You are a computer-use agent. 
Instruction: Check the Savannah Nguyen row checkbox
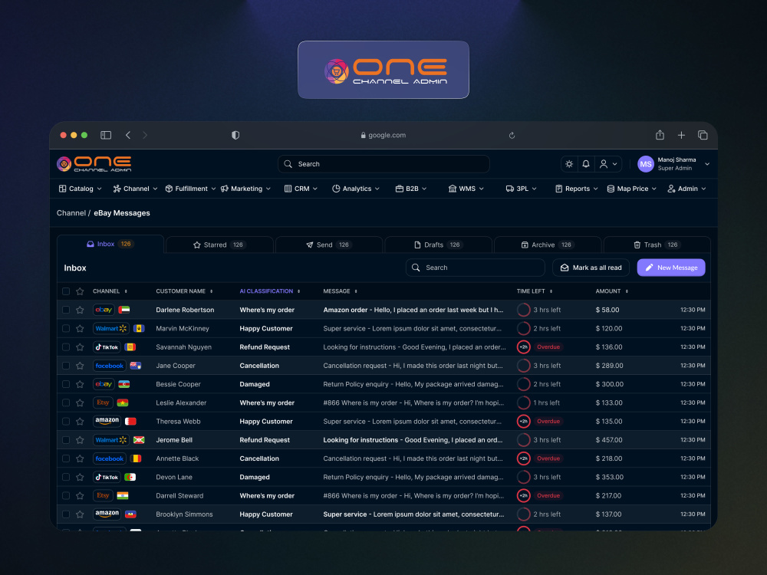[66, 347]
